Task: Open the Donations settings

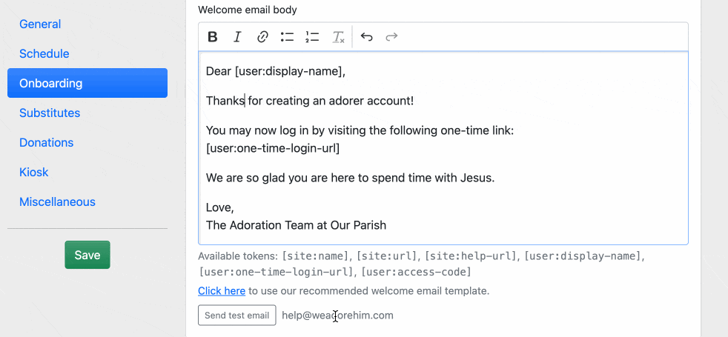Action: (x=46, y=142)
